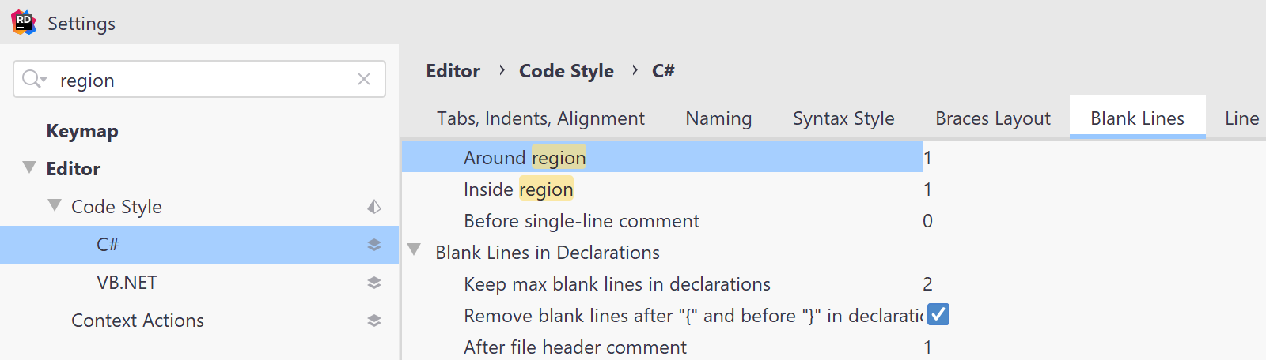Select the Keymap settings category
The image size is (1266, 360).
(82, 131)
